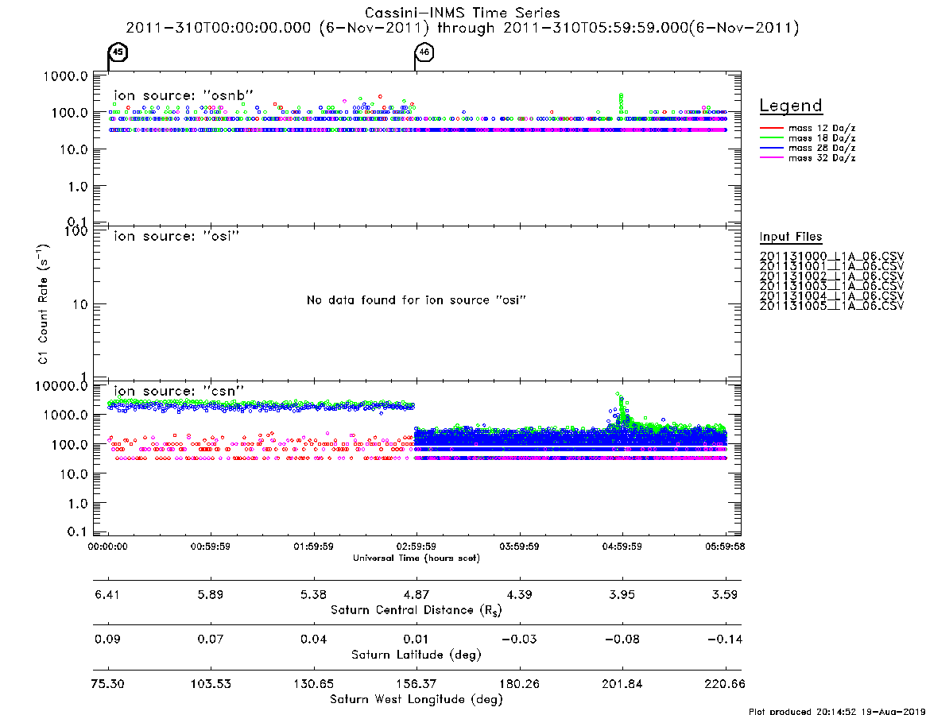Click time tick label 05:59:58

point(725,547)
